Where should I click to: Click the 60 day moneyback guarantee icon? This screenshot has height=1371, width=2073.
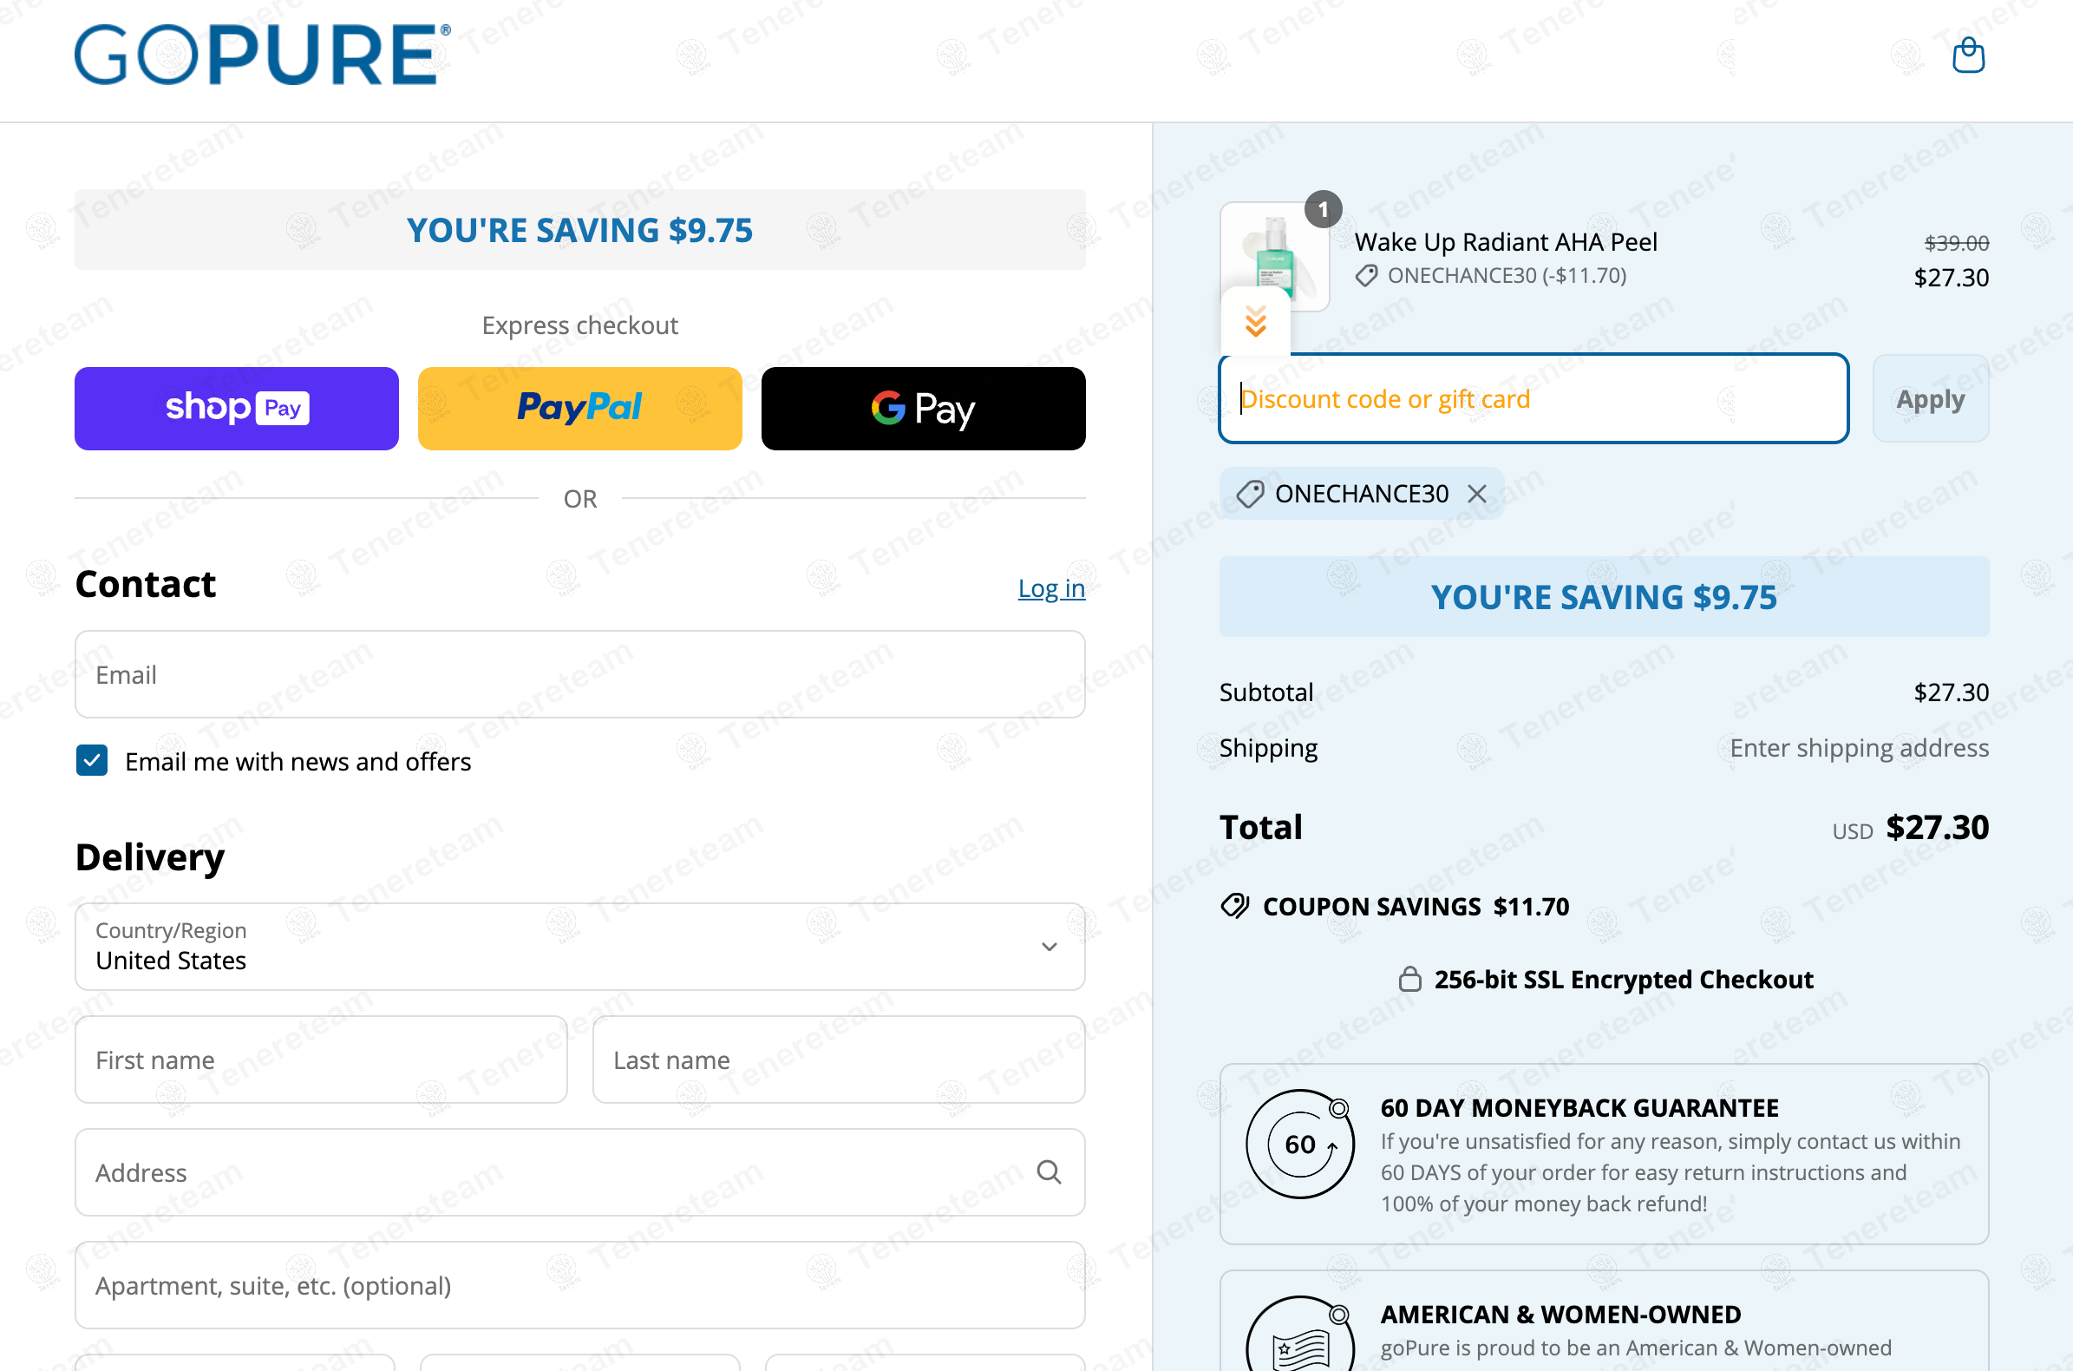tap(1299, 1144)
